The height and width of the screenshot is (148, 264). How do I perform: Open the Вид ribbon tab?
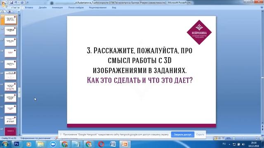[114, 7]
